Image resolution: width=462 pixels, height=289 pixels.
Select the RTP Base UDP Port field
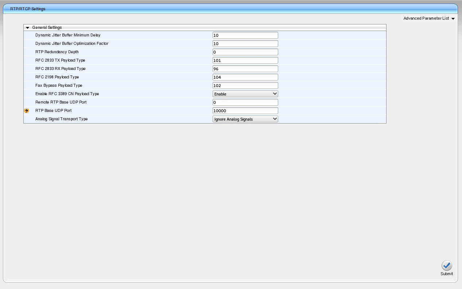click(x=245, y=110)
